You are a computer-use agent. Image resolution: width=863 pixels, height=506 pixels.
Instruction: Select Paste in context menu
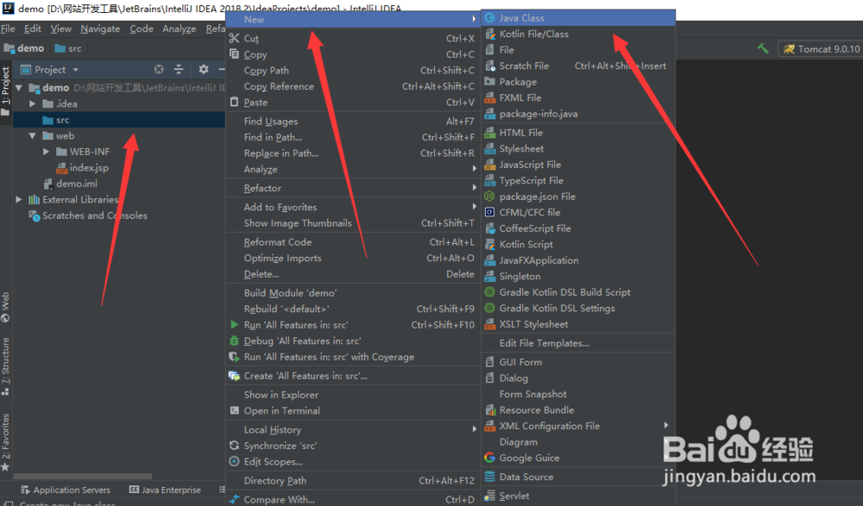pyautogui.click(x=353, y=103)
